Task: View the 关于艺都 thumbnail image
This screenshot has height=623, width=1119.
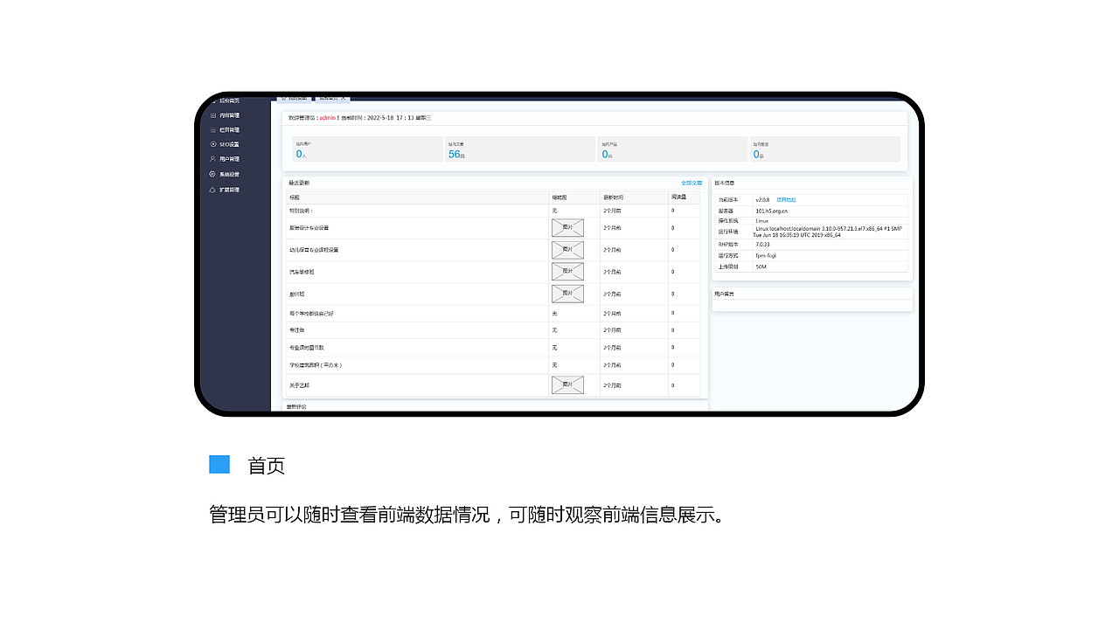Action: (x=567, y=385)
